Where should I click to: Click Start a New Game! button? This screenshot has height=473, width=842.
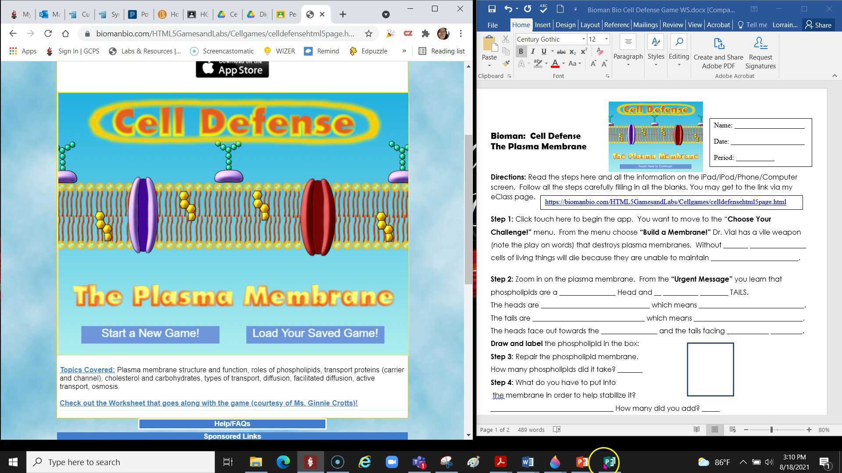point(150,334)
